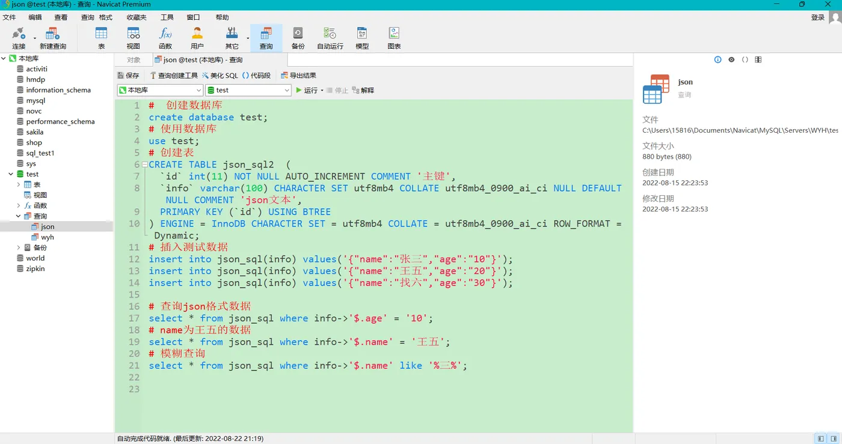Open the 连接 (Connection) toolbar icon

tap(19, 38)
